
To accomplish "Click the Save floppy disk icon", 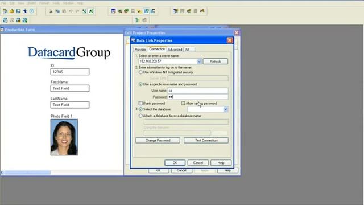I will [18, 11].
